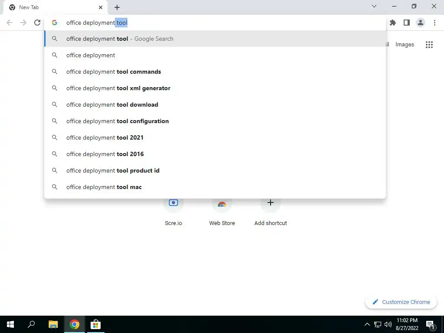Click inside the address bar text
444x333 pixels.
point(97,23)
